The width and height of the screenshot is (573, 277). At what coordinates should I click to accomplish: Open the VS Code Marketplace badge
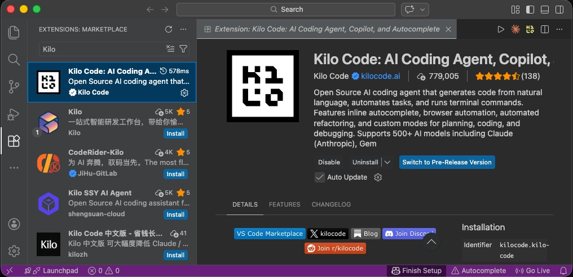pyautogui.click(x=270, y=234)
